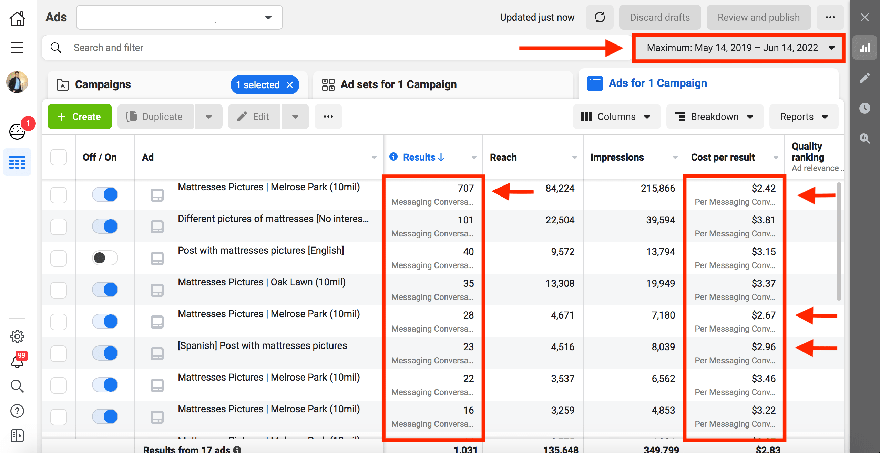Check the select-all header checkbox

(59, 157)
